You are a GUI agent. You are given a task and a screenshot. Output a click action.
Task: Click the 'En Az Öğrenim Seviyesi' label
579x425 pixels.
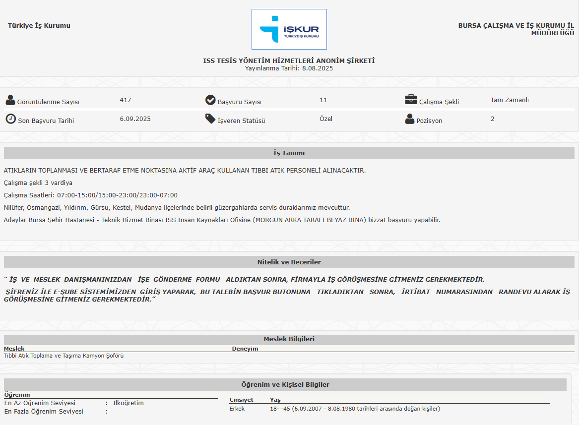(40, 403)
